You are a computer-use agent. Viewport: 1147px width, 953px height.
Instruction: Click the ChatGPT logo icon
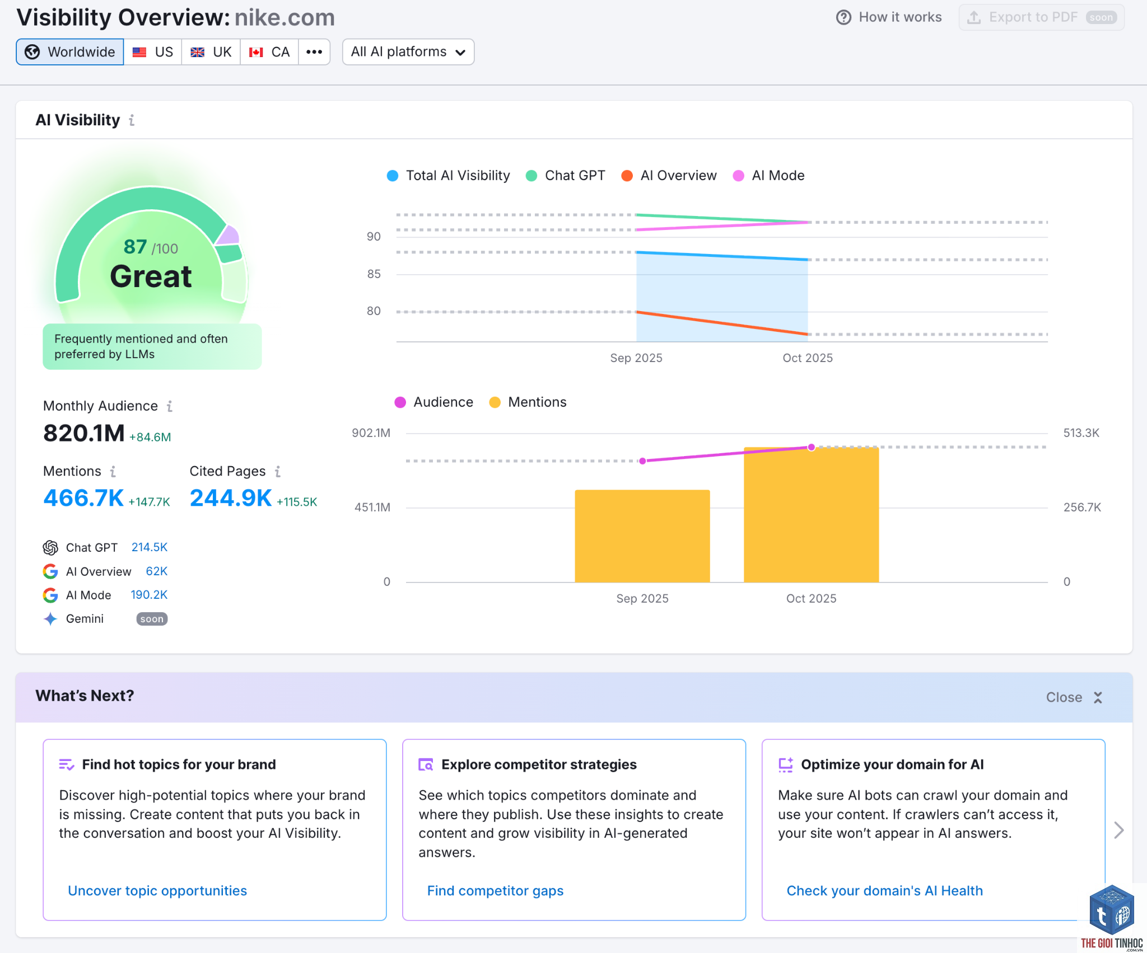(x=50, y=548)
